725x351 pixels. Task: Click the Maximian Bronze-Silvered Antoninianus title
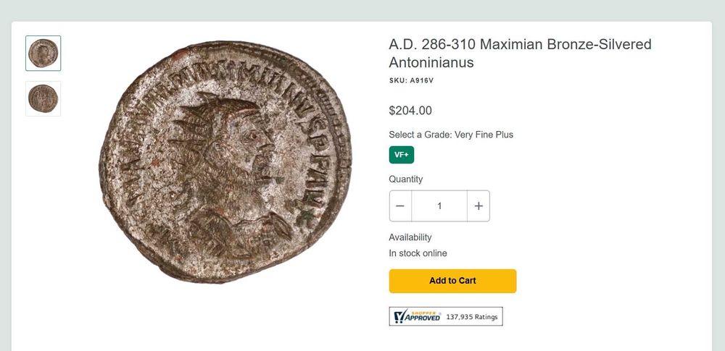tap(520, 53)
